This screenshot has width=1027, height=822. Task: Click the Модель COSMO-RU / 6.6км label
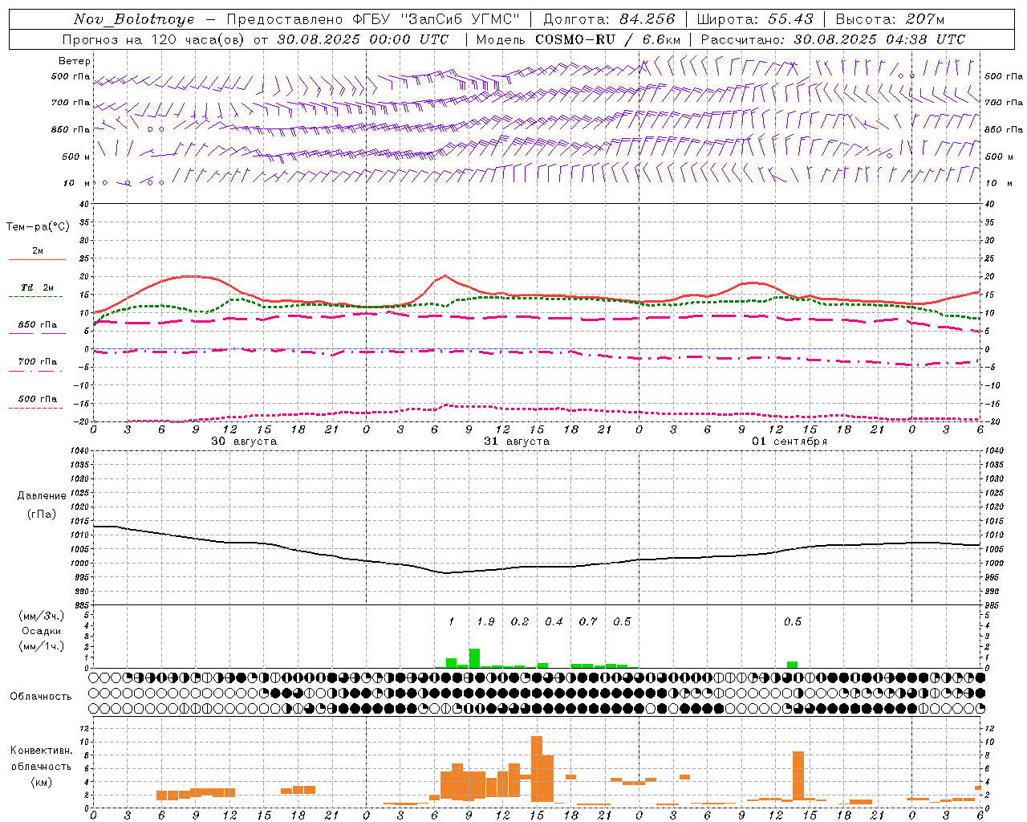578,39
